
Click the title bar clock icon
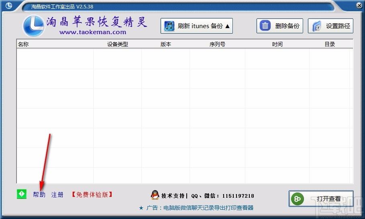(8, 5)
